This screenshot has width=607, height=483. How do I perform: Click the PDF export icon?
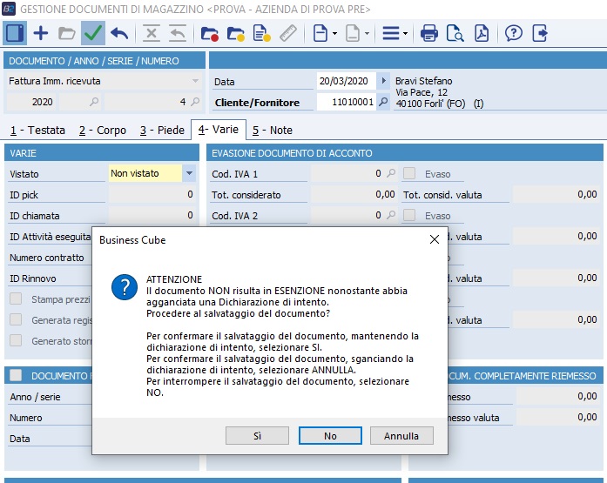pos(481,34)
